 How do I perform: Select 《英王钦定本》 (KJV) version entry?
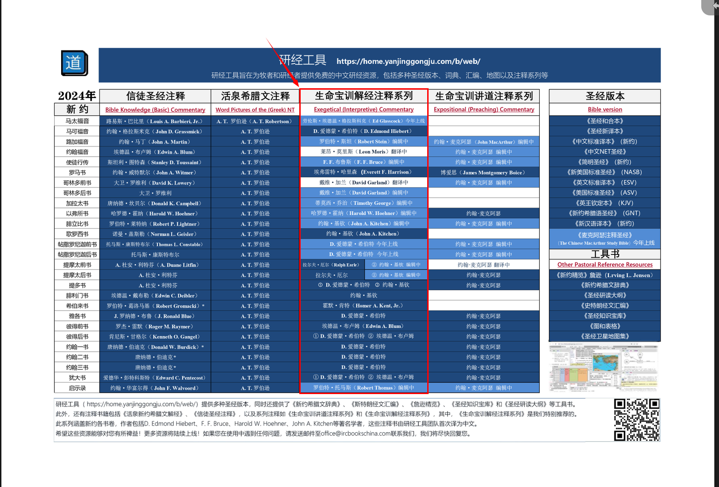pyautogui.click(x=605, y=203)
